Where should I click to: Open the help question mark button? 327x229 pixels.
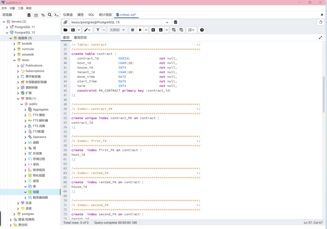tap(202, 30)
